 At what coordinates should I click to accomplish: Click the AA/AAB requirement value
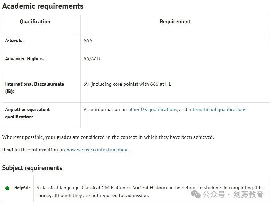click(92, 58)
